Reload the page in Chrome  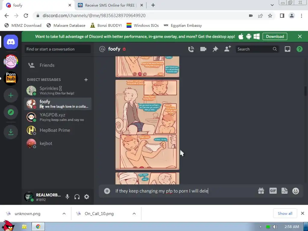pyautogui.click(x=26, y=16)
